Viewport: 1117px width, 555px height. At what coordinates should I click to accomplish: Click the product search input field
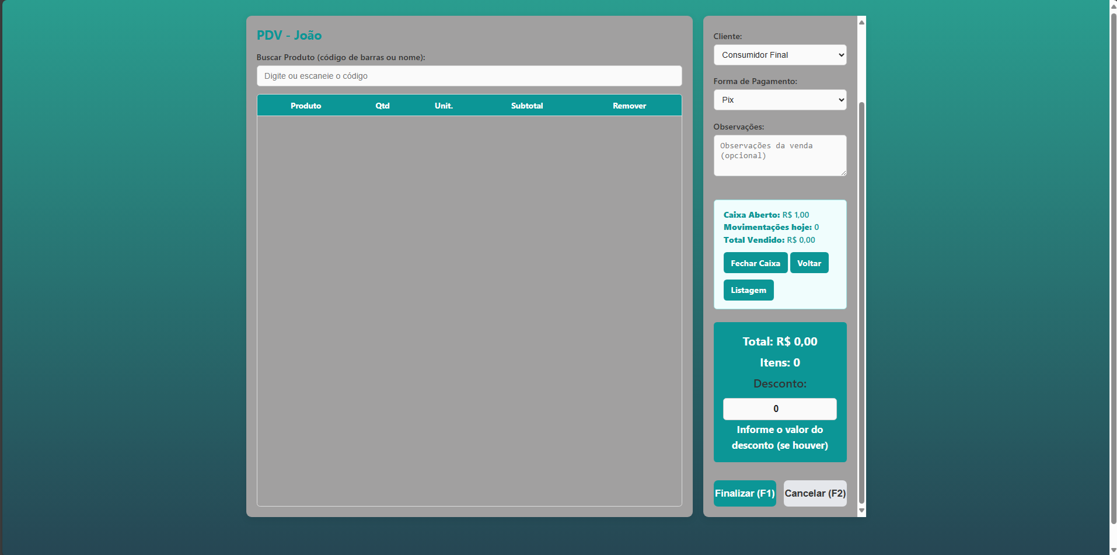[469, 76]
